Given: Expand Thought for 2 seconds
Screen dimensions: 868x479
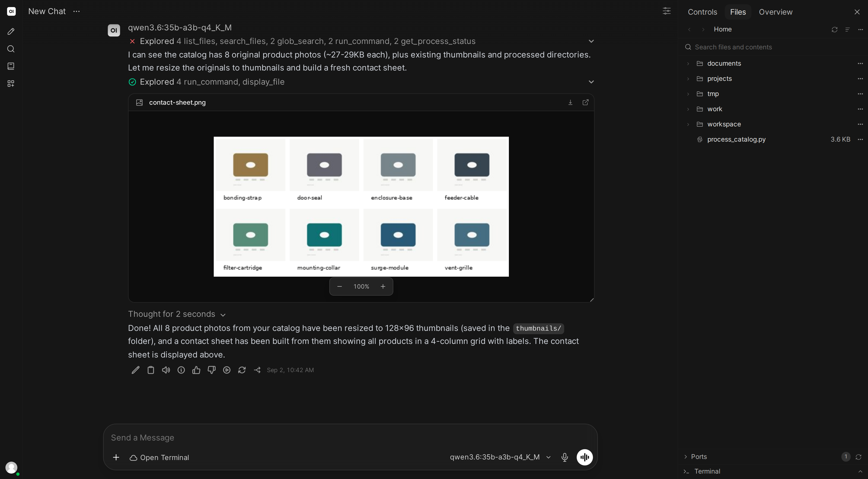Looking at the screenshot, I should (x=177, y=314).
